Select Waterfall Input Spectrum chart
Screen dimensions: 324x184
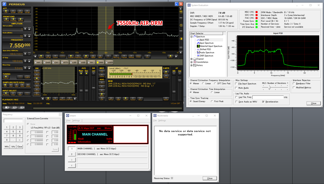click(x=211, y=46)
